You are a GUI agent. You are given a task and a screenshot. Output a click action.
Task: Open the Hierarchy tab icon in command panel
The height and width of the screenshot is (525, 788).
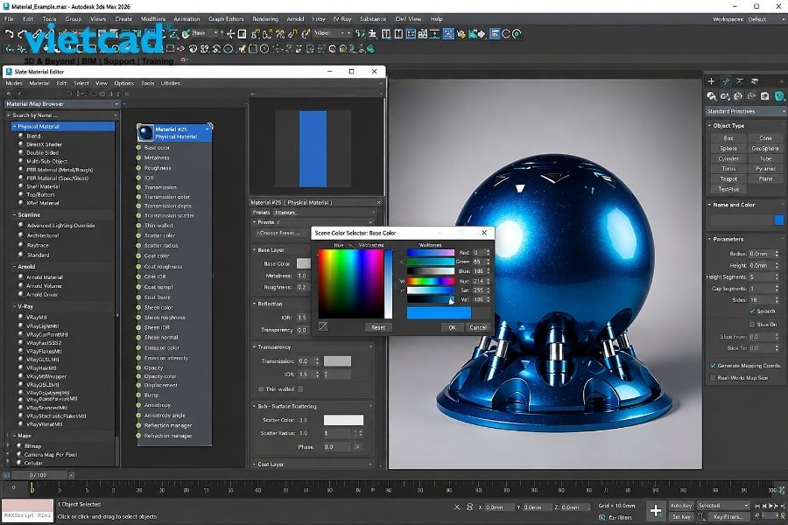(x=740, y=81)
